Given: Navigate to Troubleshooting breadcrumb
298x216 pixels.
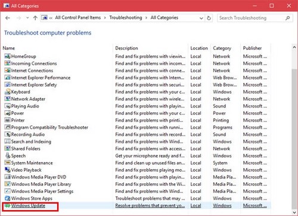Looking at the screenshot, I should (x=126, y=18).
